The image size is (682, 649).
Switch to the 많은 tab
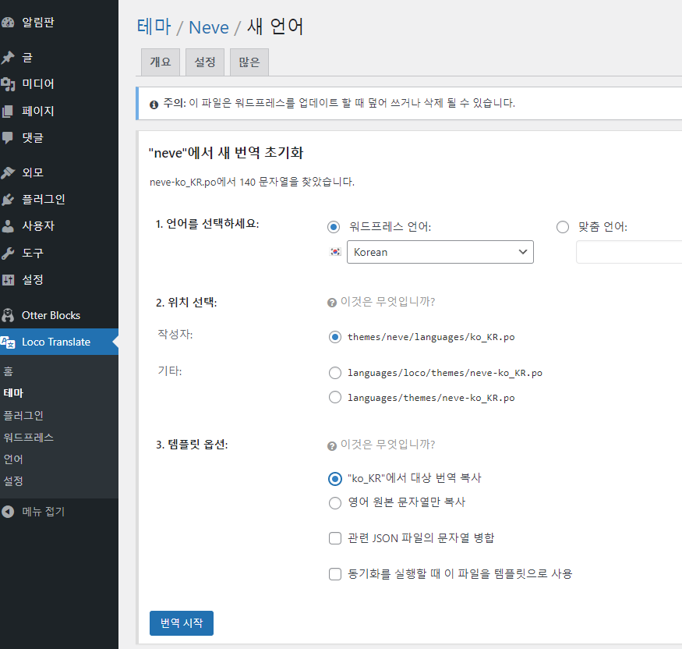pyautogui.click(x=249, y=62)
